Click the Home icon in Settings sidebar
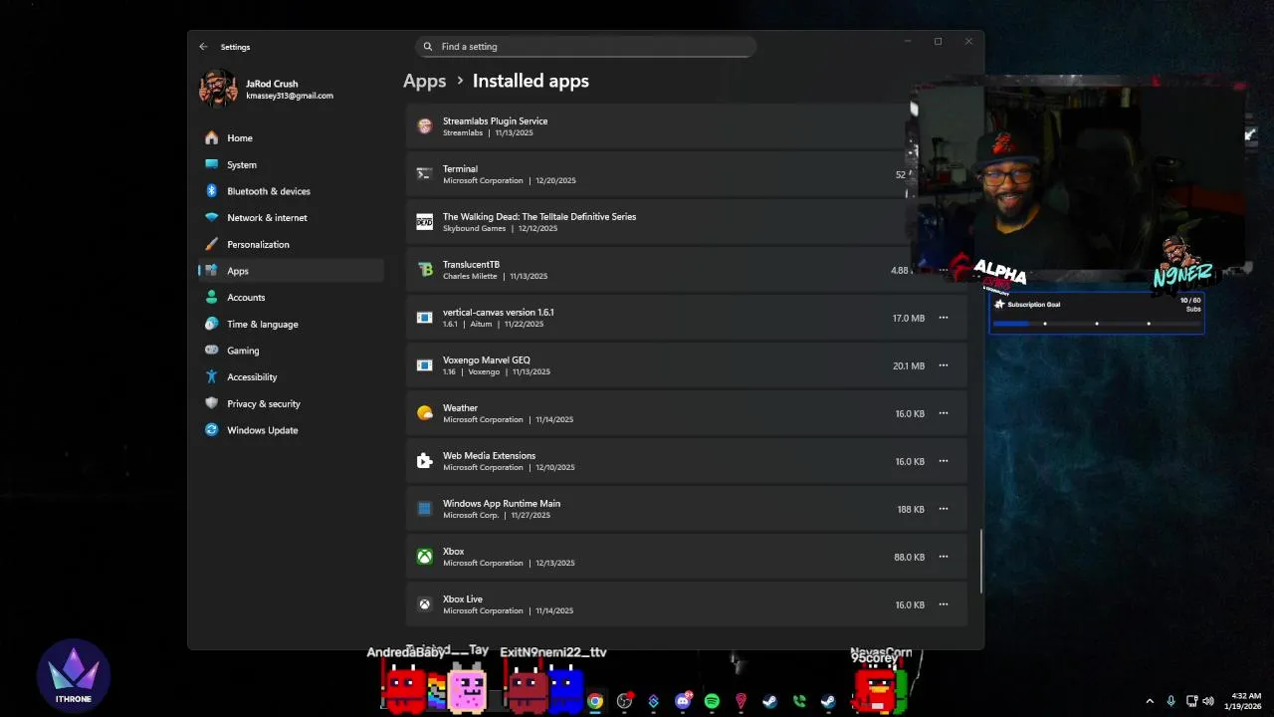This screenshot has height=717, width=1274. (x=211, y=137)
